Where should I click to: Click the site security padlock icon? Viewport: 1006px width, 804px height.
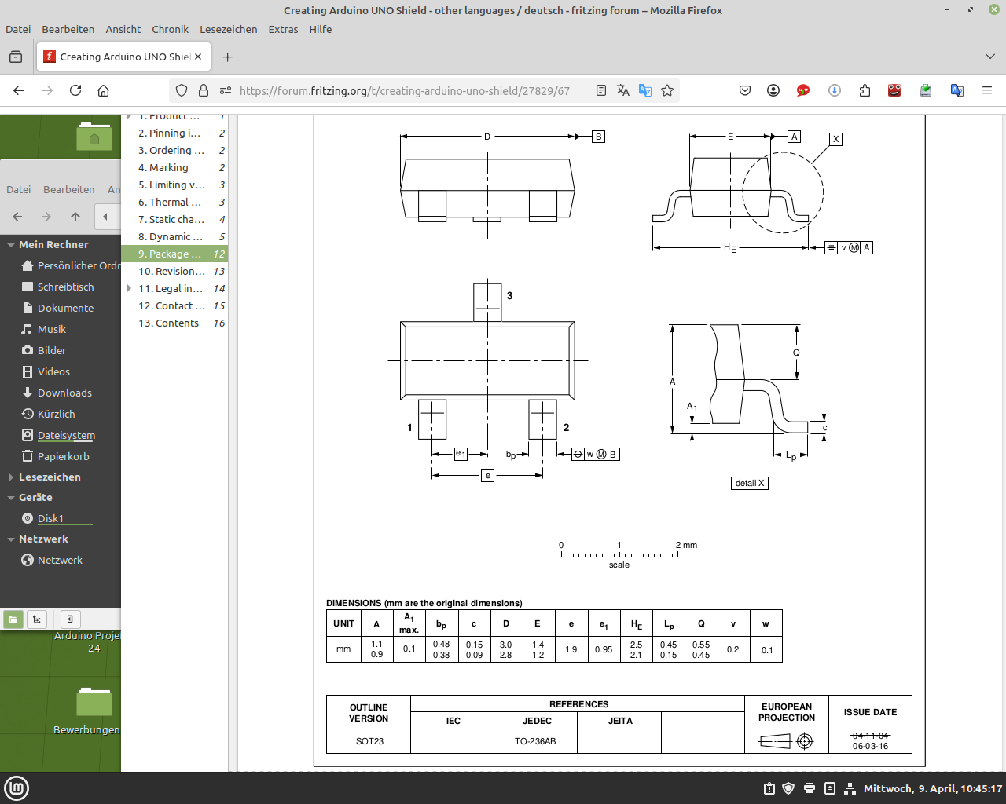point(204,90)
